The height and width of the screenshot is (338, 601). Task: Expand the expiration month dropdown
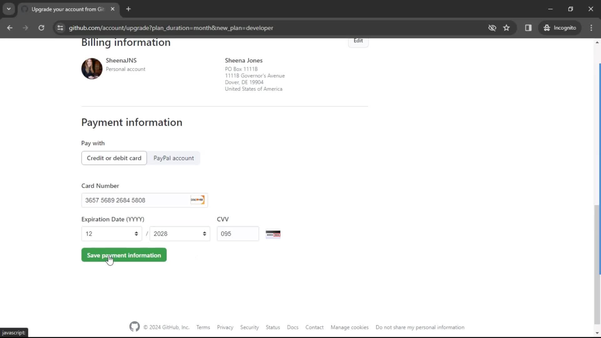pos(111,233)
